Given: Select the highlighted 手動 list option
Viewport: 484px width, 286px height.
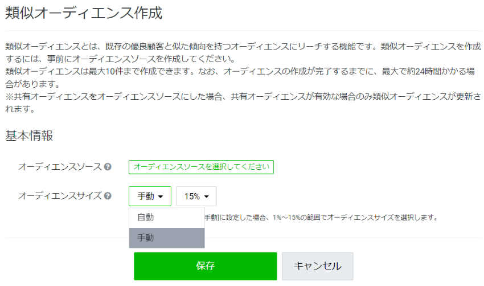Looking at the screenshot, I should pyautogui.click(x=167, y=238).
